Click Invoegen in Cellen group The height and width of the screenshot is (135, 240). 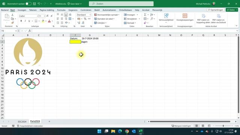point(131,15)
